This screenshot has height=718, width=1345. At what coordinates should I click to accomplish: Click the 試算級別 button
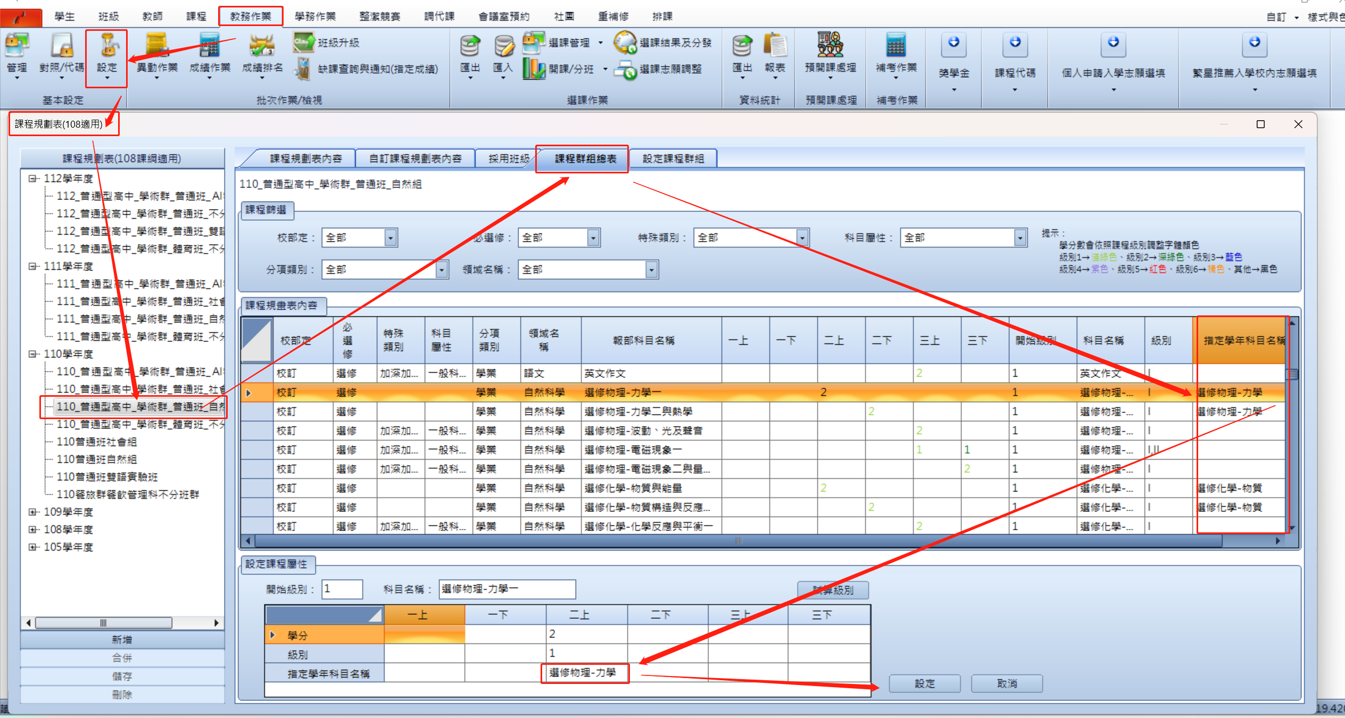833,590
